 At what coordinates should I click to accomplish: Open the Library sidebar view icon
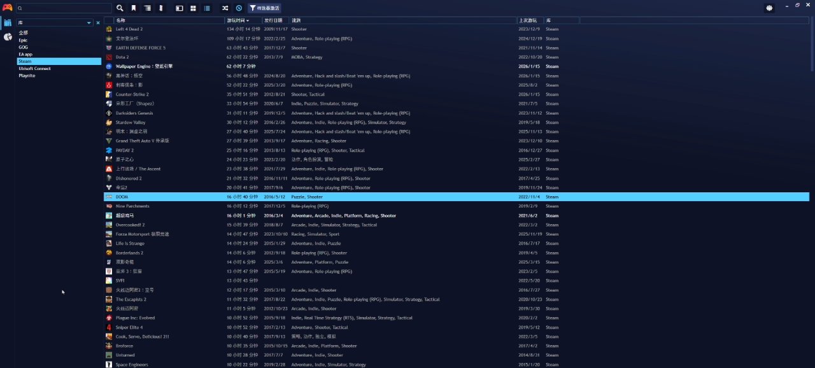pos(8,23)
